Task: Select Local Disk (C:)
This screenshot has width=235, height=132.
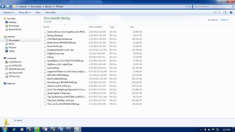Action: coord(15,62)
